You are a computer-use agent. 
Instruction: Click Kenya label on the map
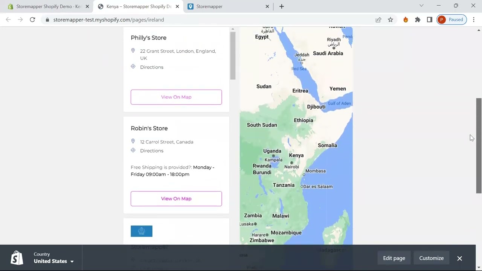pyautogui.click(x=296, y=155)
